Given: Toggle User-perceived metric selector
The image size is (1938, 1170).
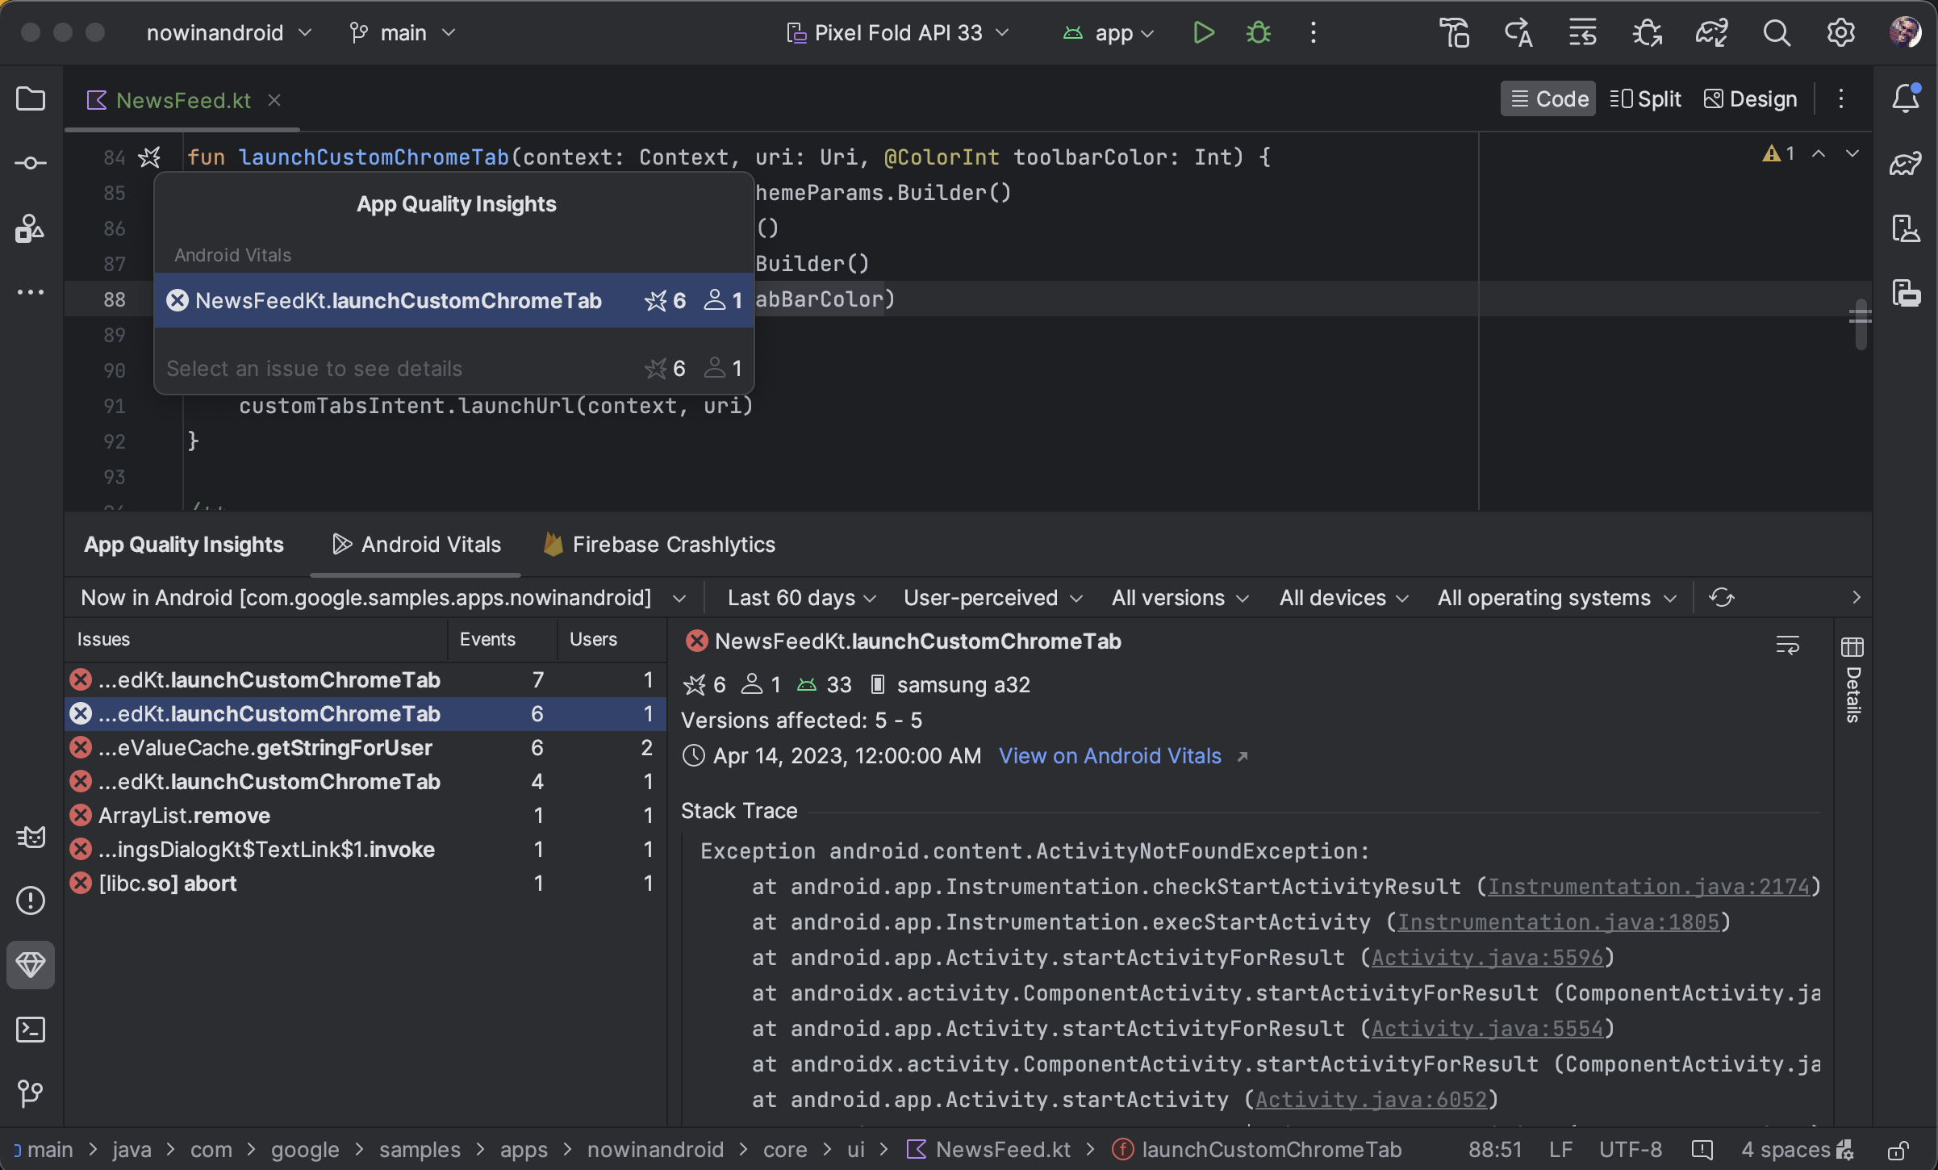Looking at the screenshot, I should coord(991,598).
